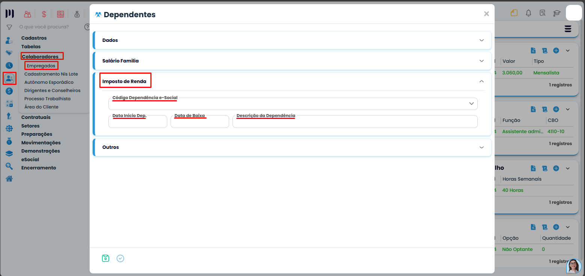The width and height of the screenshot is (585, 276).
Task: Open the calculator sidebar icon
Action: (9, 104)
